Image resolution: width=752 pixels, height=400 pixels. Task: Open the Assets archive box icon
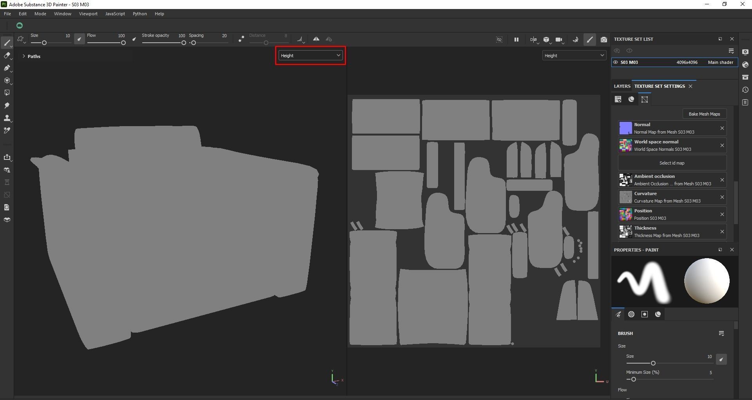(745, 77)
